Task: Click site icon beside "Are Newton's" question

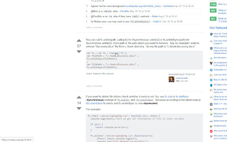Action: coord(211,57)
